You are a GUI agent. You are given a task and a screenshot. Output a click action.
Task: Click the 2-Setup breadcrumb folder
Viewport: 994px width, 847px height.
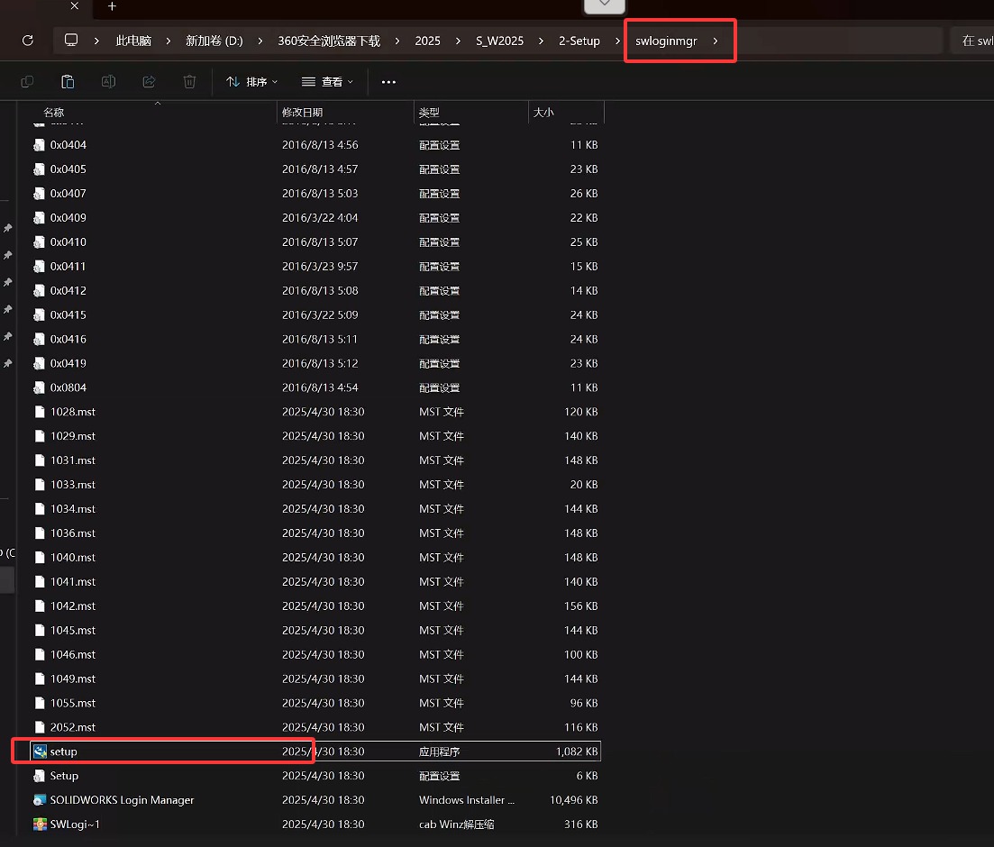pyautogui.click(x=579, y=41)
